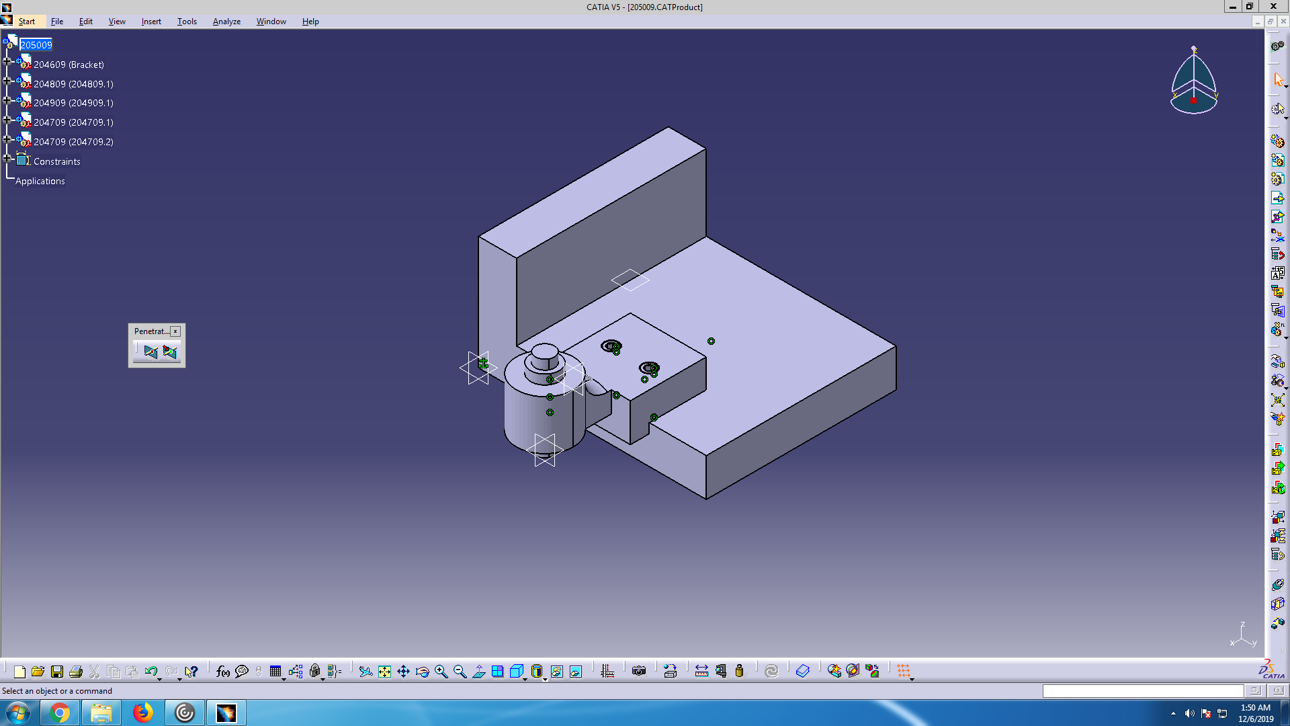This screenshot has width=1290, height=726.
Task: Click the Undo arrow icon
Action: point(150,671)
